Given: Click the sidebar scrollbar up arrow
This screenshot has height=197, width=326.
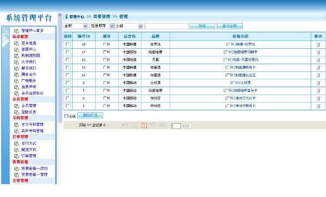Looking at the screenshot, I should click(60, 15).
